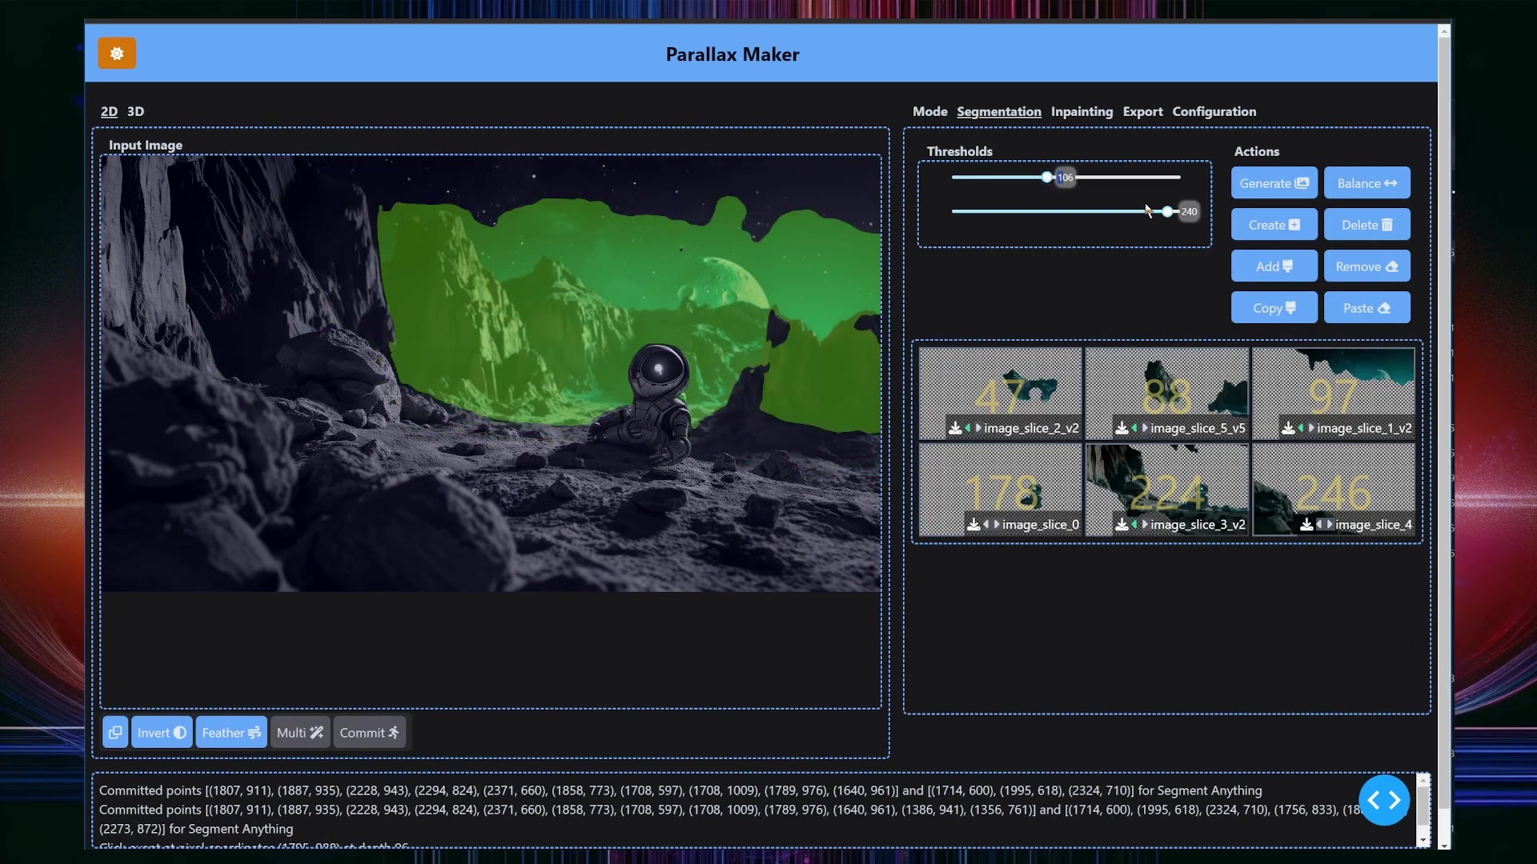This screenshot has width=1537, height=864.
Task: Click the round blue code-brackets button
Action: point(1384,800)
